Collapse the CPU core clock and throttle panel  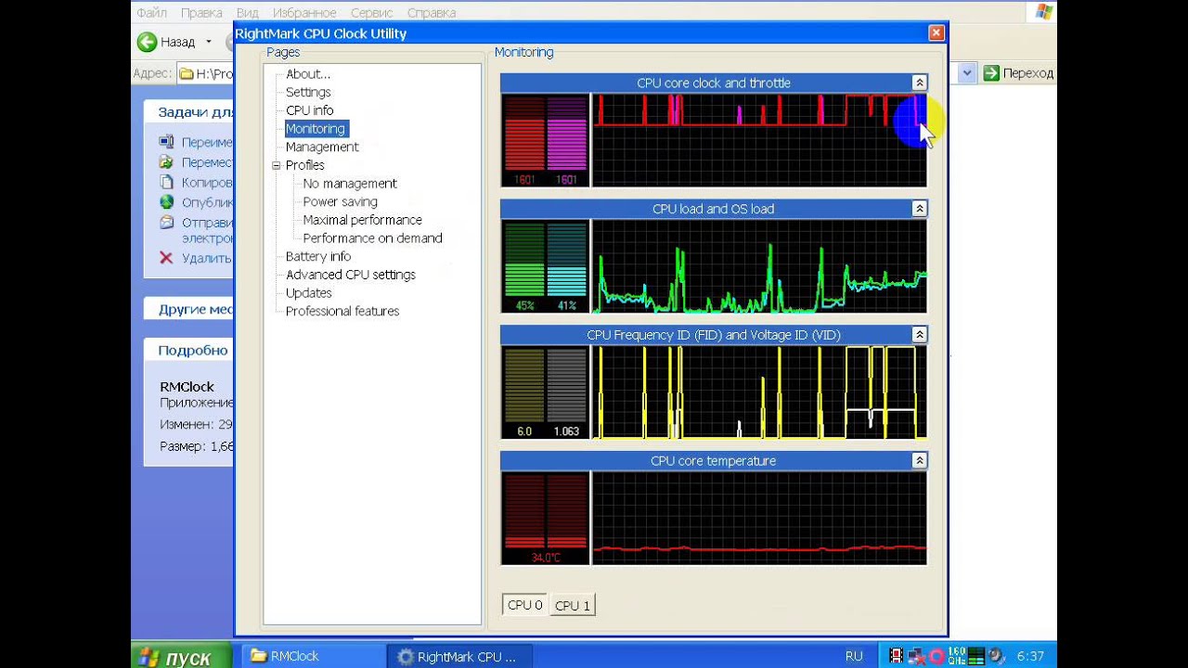[919, 83]
